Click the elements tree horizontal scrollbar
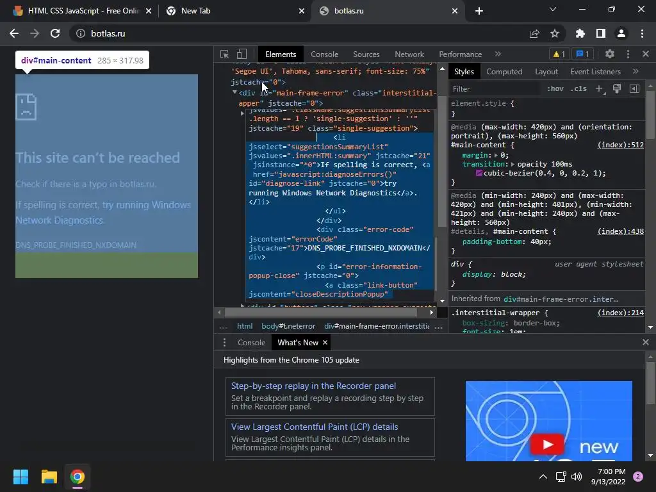The image size is (656, 492). pyautogui.click(x=321, y=312)
